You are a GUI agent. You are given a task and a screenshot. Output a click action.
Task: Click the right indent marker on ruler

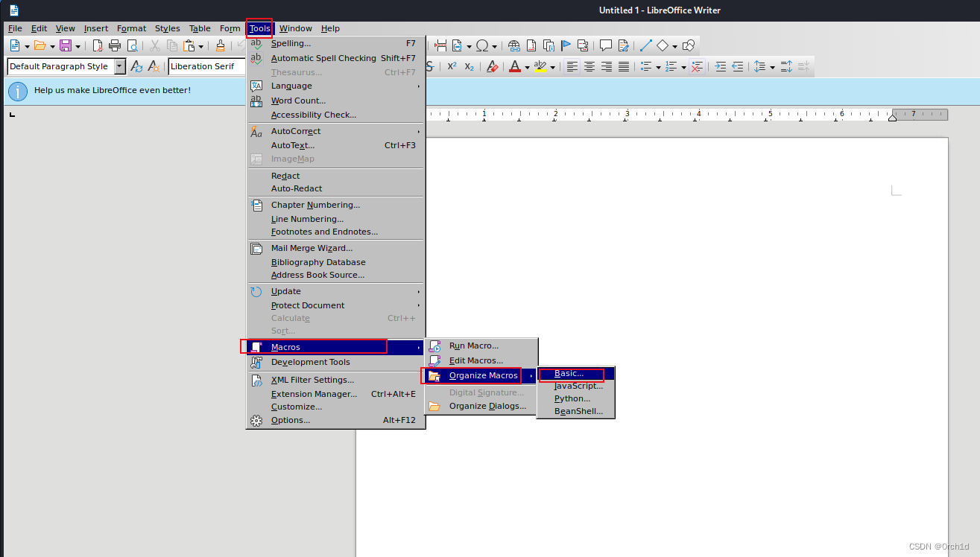pos(893,118)
